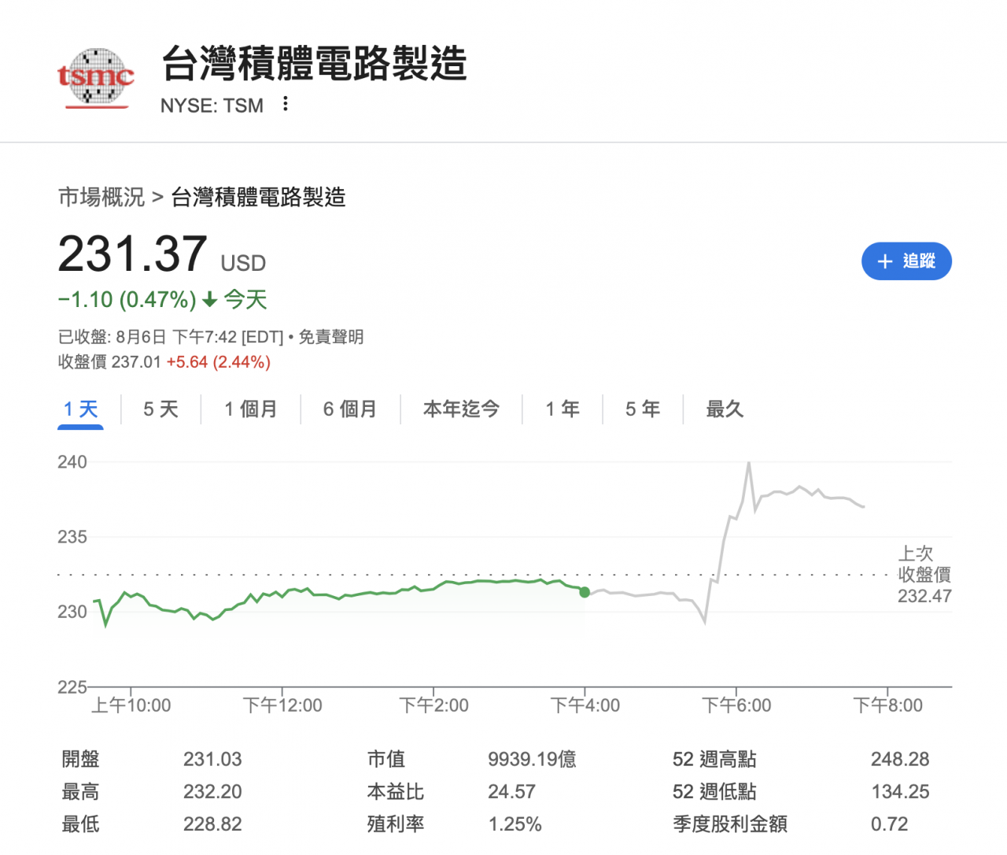
Task: Select the 本年迄今 year-to-date tab
Action: point(461,409)
